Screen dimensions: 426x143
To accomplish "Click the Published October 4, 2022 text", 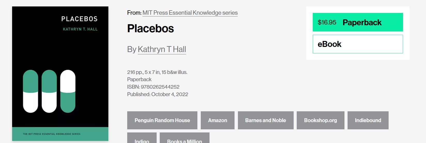I will [x=158, y=94].
